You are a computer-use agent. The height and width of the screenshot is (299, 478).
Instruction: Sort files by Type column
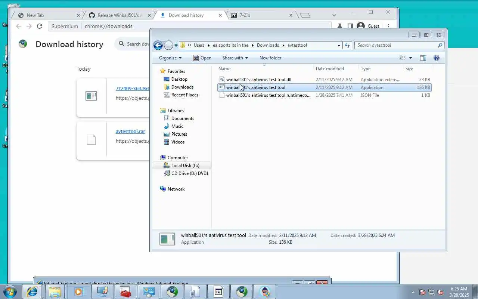pos(381,69)
